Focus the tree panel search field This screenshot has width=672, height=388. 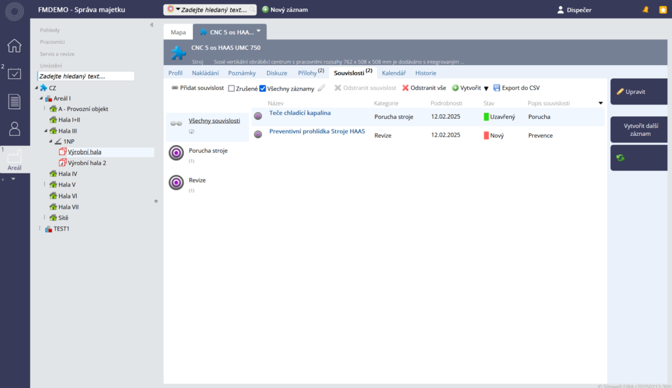tap(86, 76)
